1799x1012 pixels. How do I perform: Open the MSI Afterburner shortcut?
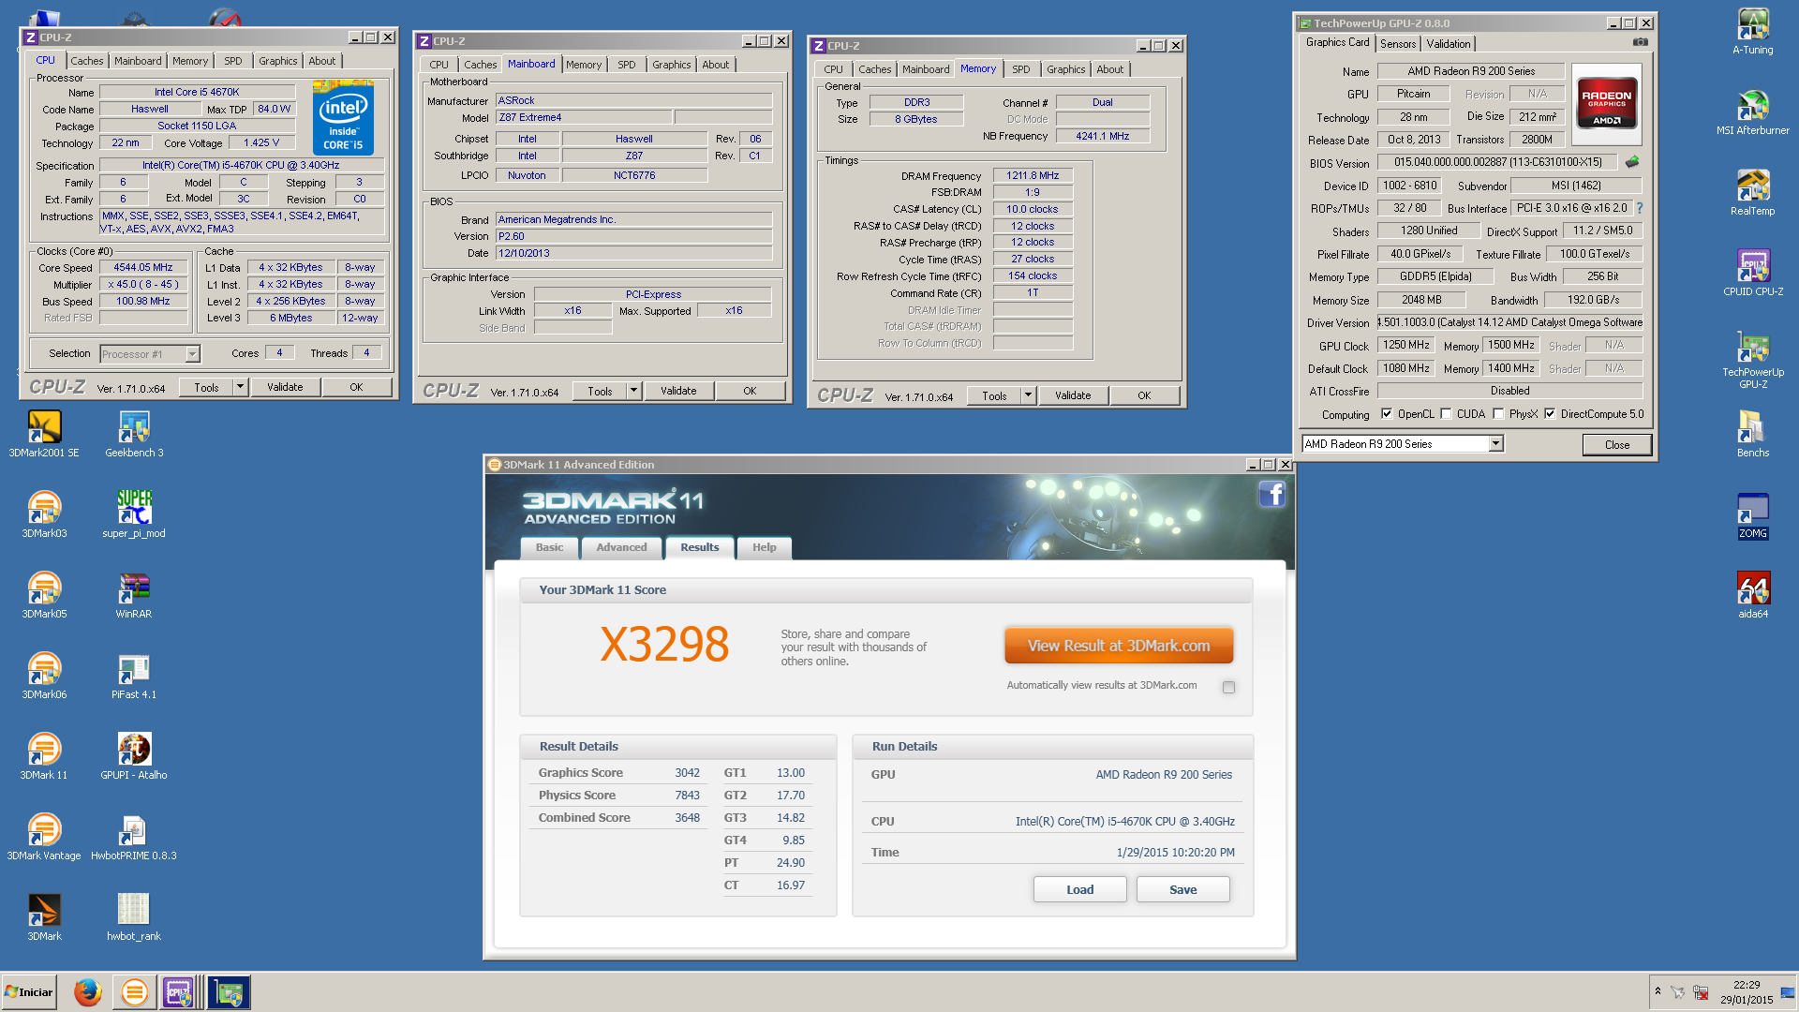pos(1753,112)
